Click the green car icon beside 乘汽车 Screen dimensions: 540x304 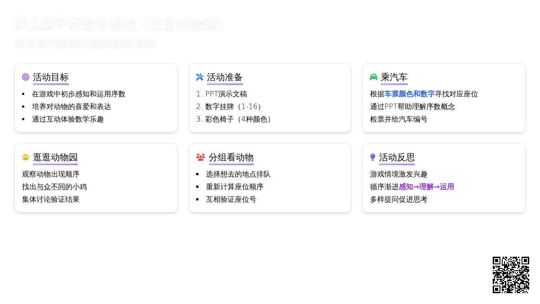tap(373, 77)
